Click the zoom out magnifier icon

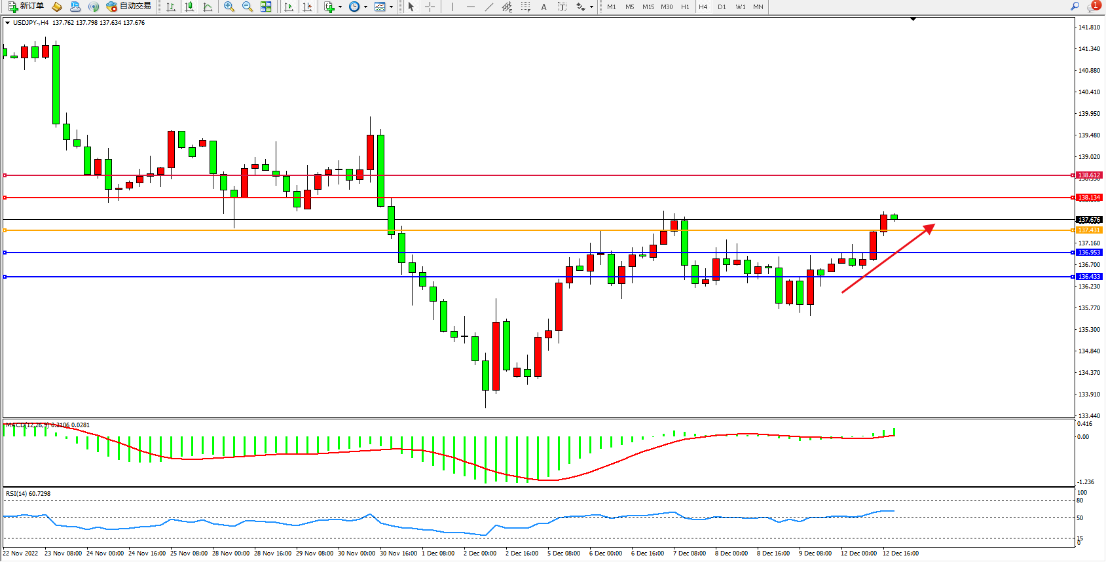[247, 7]
